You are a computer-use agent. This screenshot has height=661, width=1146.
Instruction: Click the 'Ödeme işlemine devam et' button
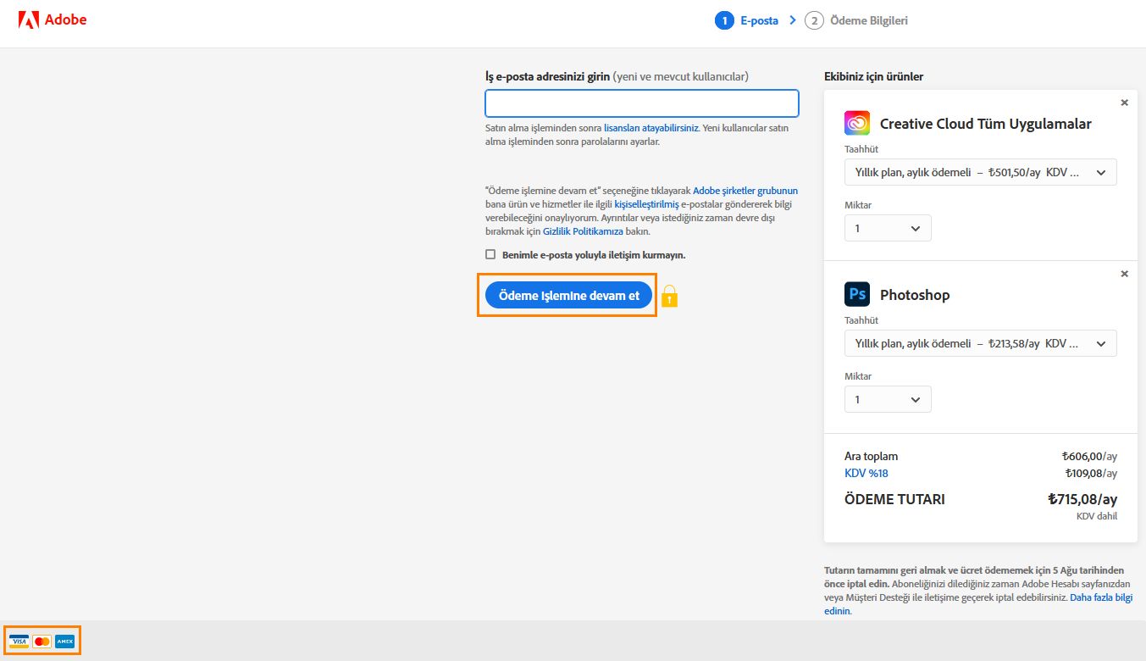coord(568,295)
